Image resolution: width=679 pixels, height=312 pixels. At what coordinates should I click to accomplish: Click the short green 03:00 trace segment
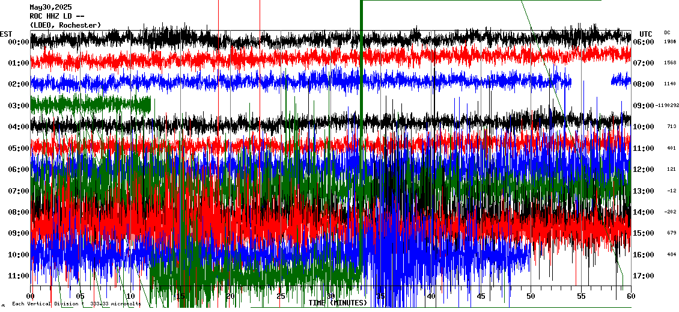[x=90, y=104]
